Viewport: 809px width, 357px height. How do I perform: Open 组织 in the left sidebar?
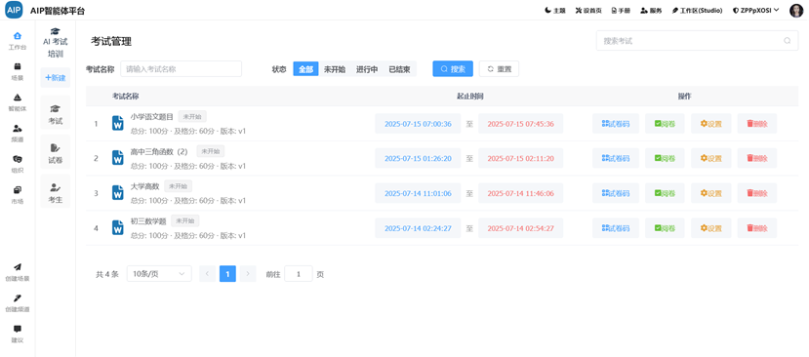pyautogui.click(x=17, y=164)
